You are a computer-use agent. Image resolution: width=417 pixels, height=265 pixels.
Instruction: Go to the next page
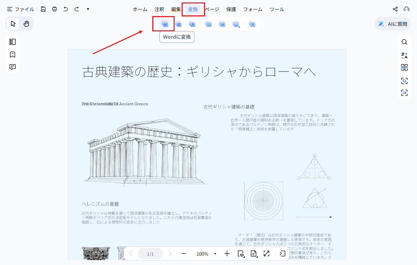tap(170, 254)
